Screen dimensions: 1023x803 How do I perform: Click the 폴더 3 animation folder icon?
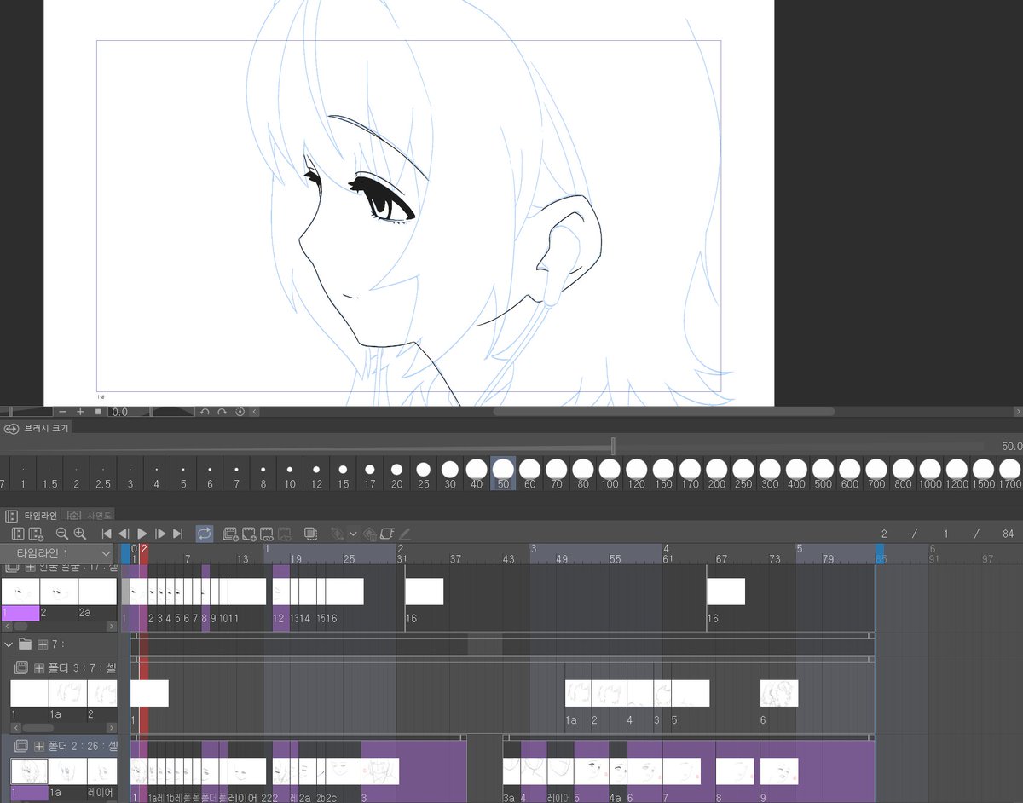(x=21, y=667)
